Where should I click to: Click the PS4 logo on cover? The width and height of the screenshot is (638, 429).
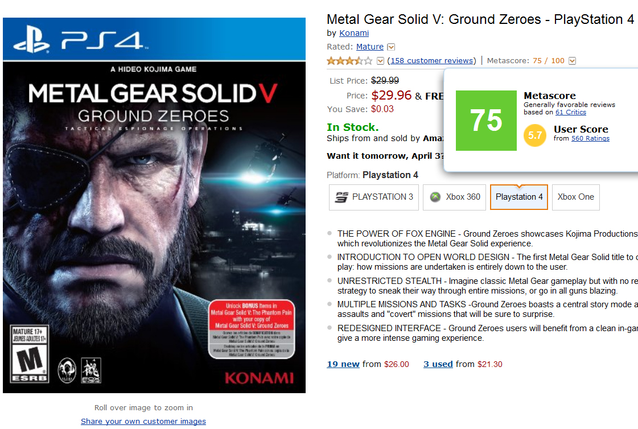[x=78, y=39]
